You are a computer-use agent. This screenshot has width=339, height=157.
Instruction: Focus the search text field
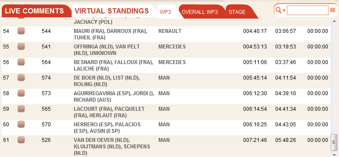[x=307, y=10]
